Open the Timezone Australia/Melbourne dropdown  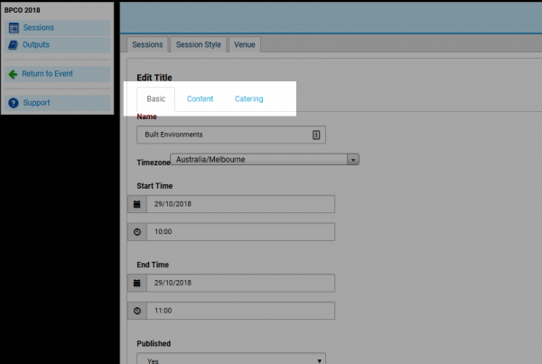[x=265, y=159]
